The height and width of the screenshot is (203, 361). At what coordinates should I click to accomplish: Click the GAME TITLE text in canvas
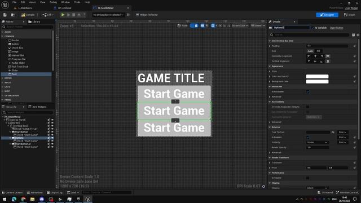171,78
